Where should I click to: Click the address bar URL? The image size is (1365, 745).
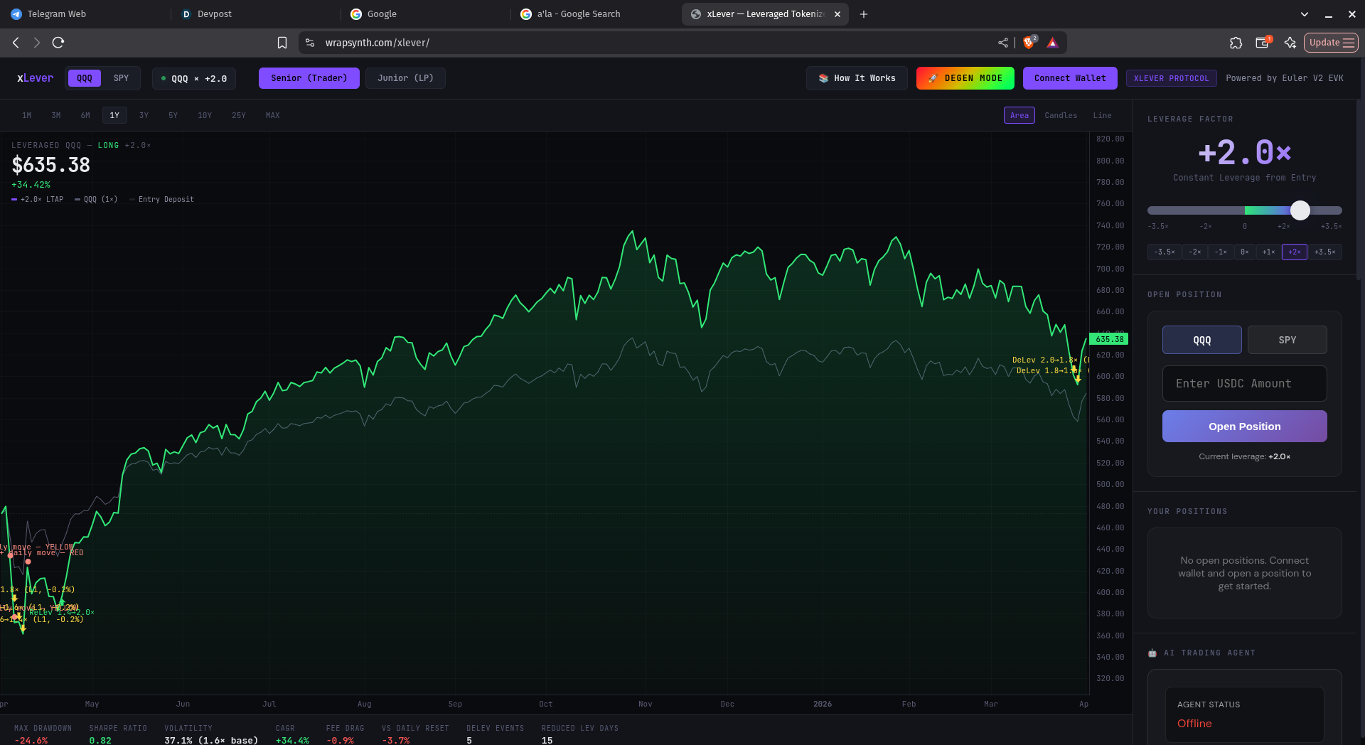click(x=378, y=43)
